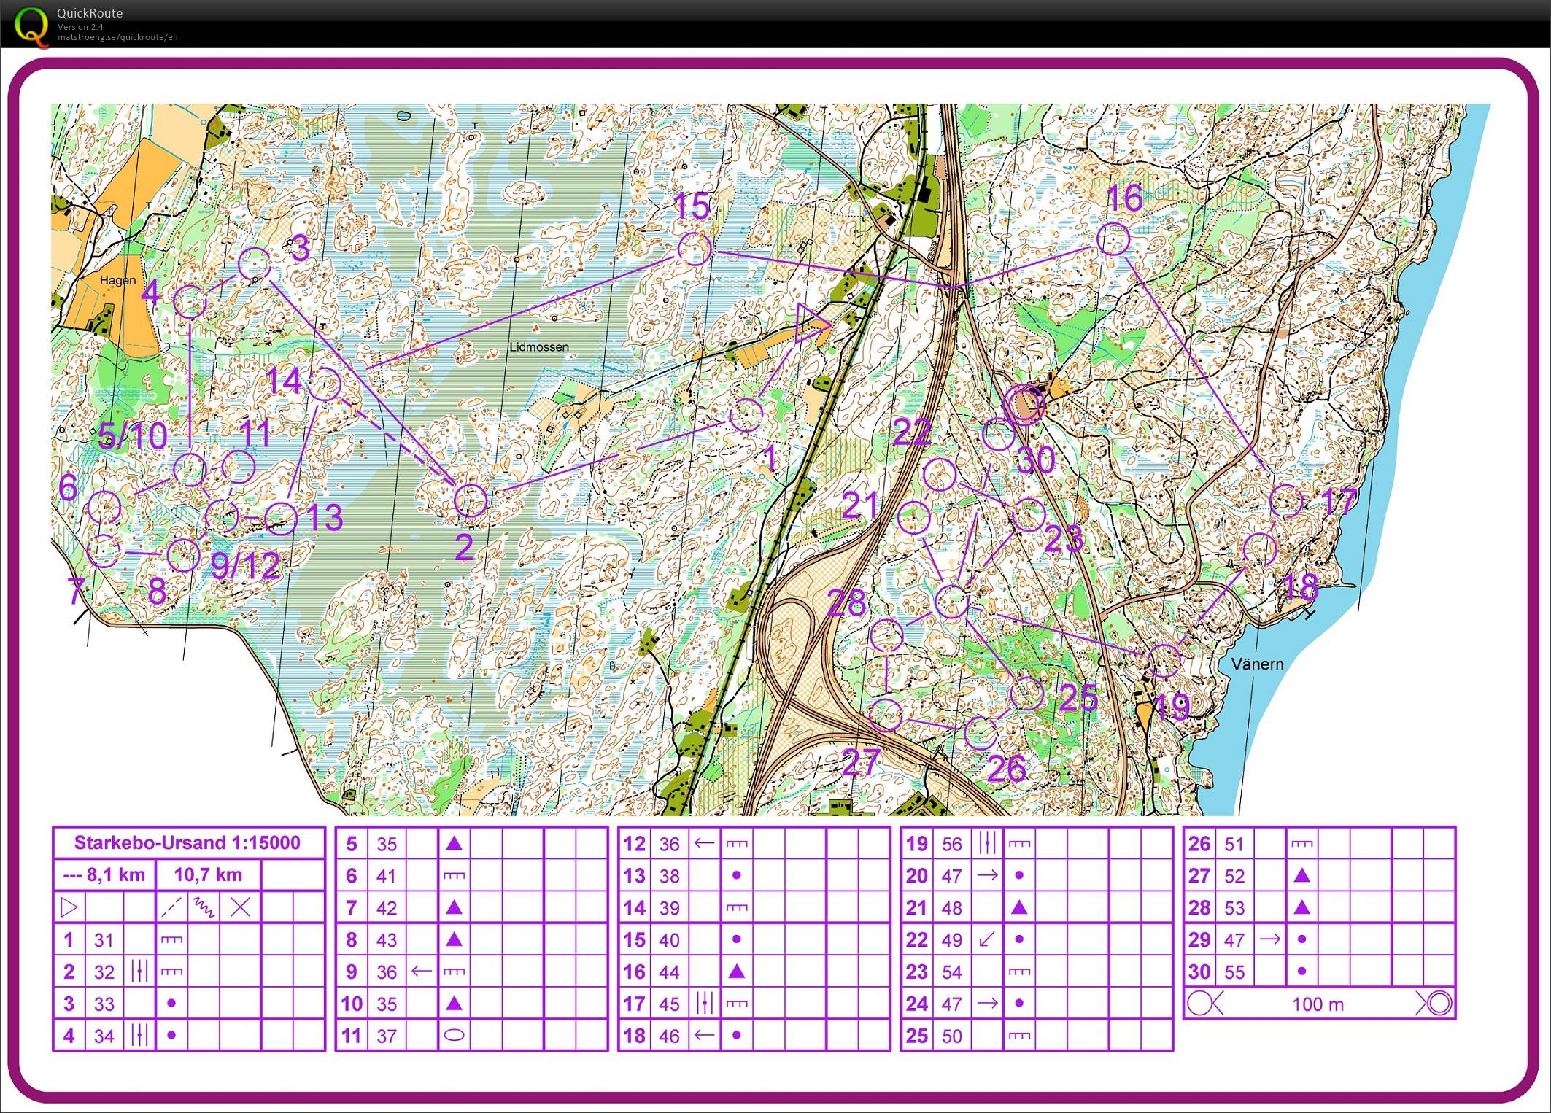Click the cliff symbol in control 1 row
Image resolution: width=1551 pixels, height=1113 pixels.
[x=171, y=939]
